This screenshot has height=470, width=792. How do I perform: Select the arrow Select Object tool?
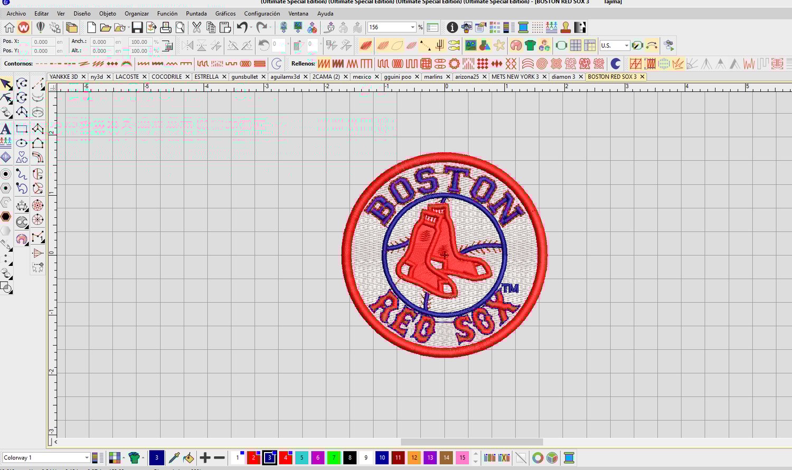tap(6, 84)
